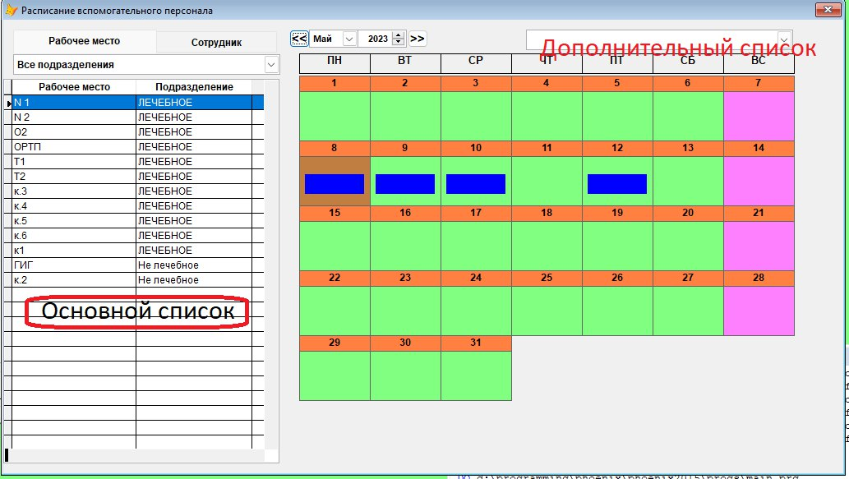Viewport: 849px width, 479px height.
Task: Open the additional list dropdown at top right
Action: click(784, 39)
